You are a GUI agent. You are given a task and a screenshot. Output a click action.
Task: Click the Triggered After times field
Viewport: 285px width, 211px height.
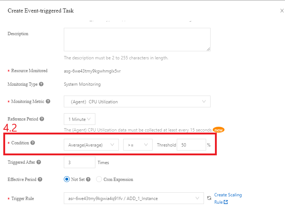(79, 162)
